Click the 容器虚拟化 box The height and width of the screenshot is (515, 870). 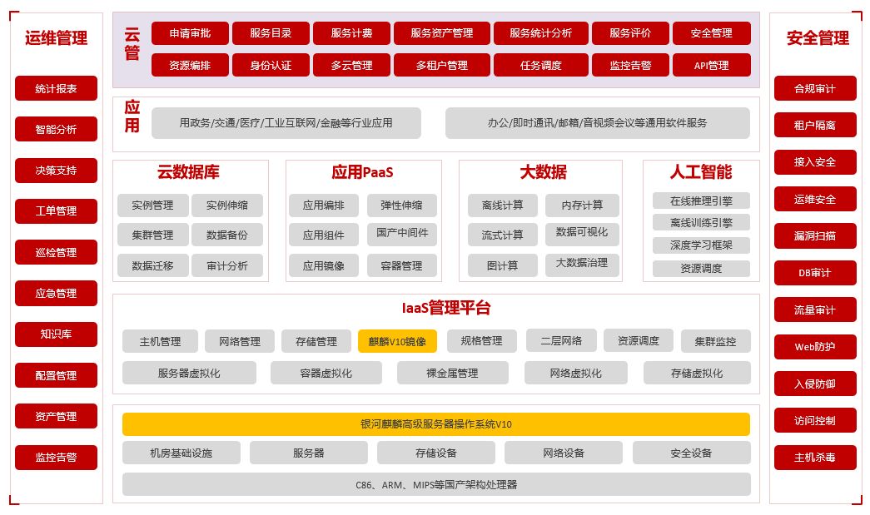(x=326, y=373)
